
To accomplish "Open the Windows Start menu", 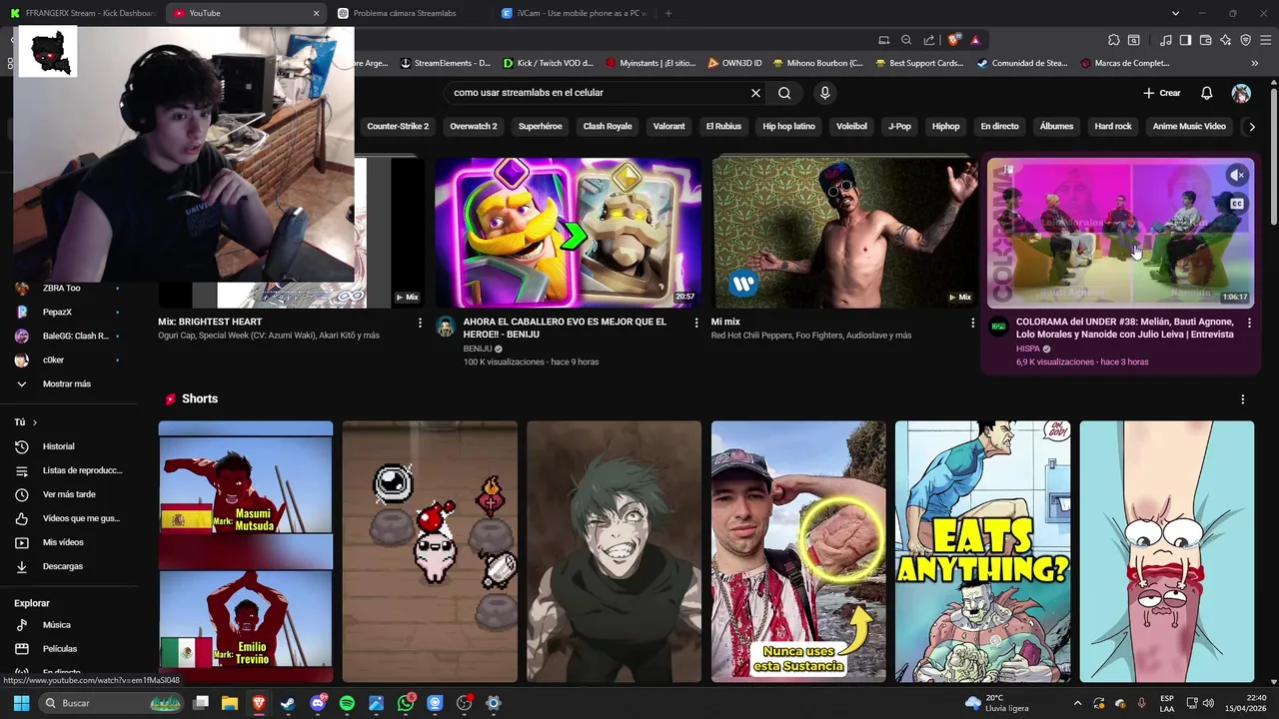I will click(x=21, y=703).
